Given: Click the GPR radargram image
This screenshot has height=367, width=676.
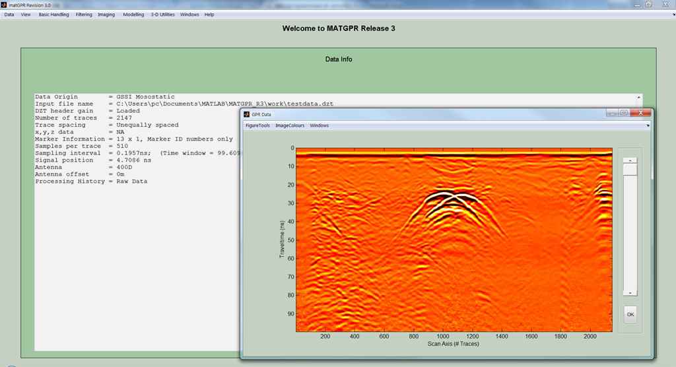Looking at the screenshot, I should coord(454,240).
